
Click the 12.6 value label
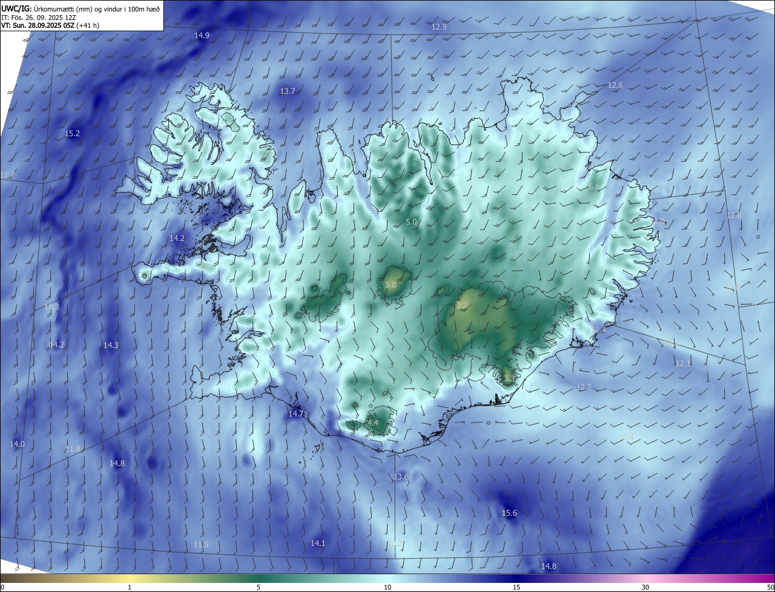click(x=615, y=85)
